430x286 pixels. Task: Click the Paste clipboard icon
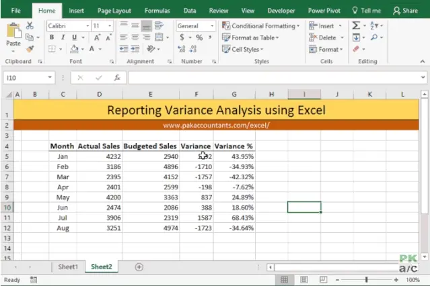click(13, 31)
